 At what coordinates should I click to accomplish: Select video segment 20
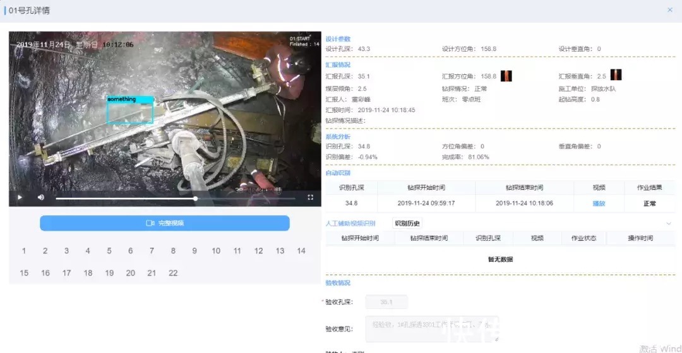(x=131, y=273)
